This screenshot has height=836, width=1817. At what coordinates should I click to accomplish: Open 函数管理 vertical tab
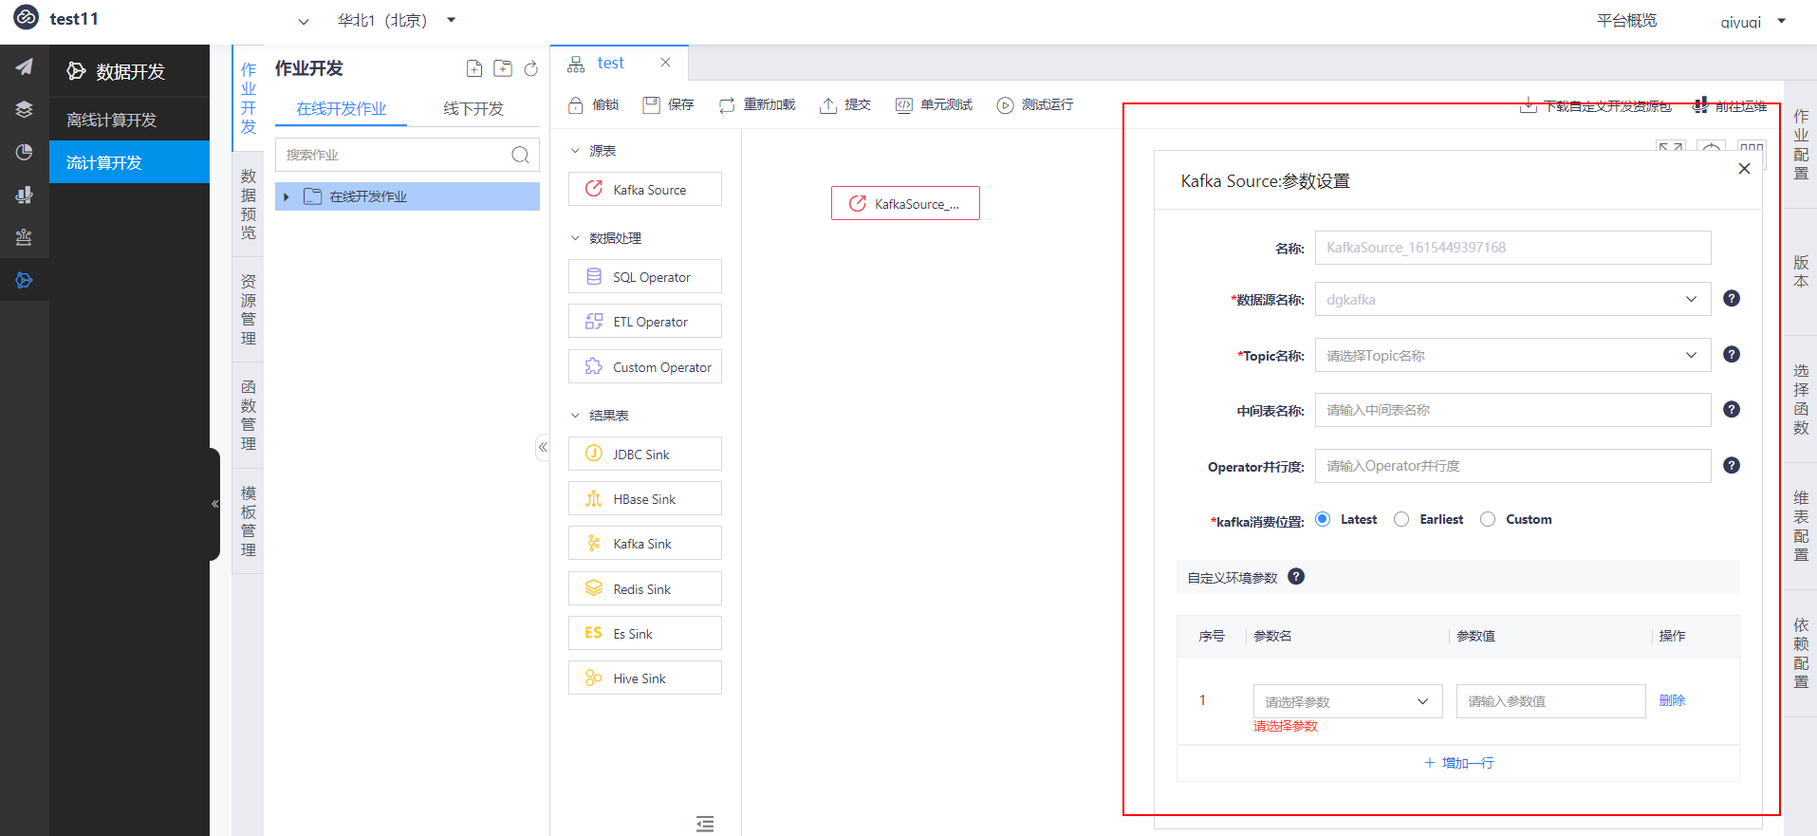tap(248, 415)
